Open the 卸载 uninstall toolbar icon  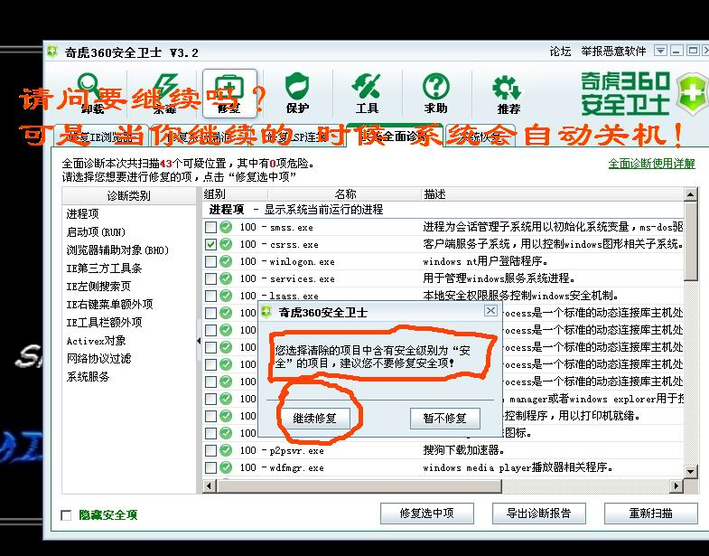coord(92,93)
